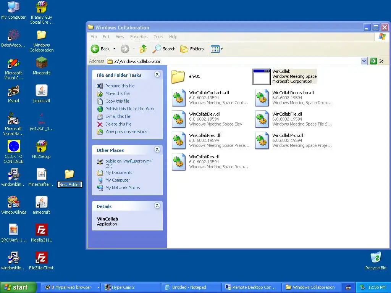This screenshot has width=391, height=293.
Task: Click the address field Z:\Windows Collaboration
Action: 233,61
